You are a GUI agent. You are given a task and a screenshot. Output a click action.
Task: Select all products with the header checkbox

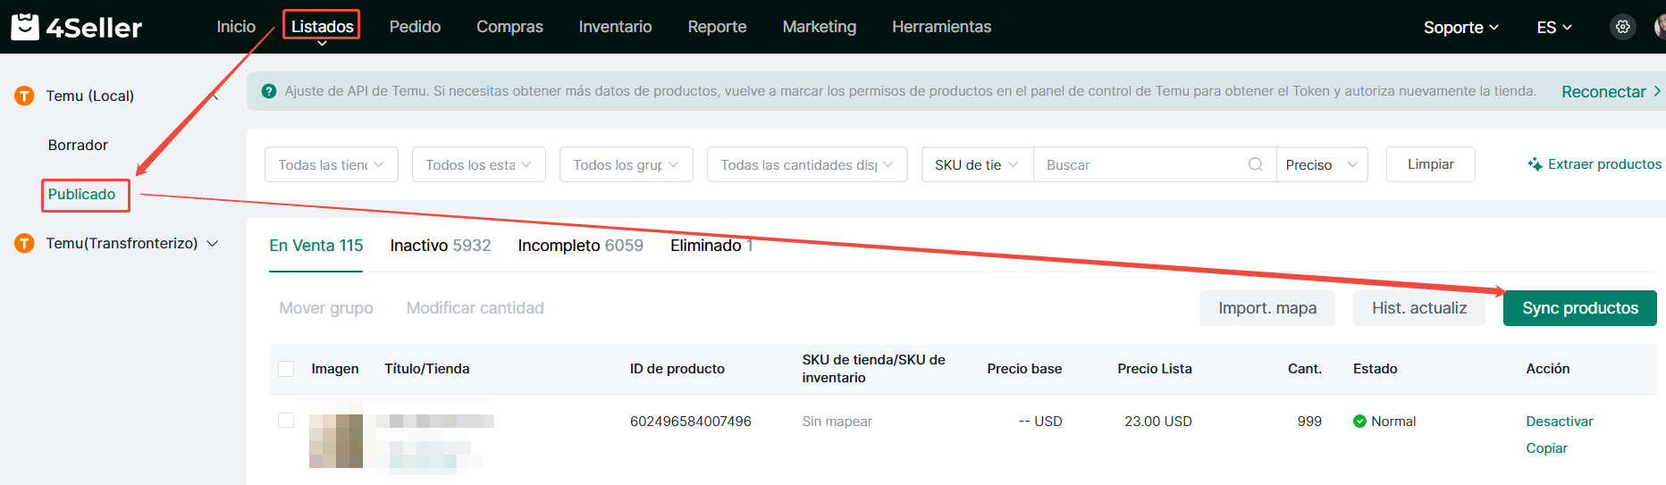coord(286,369)
